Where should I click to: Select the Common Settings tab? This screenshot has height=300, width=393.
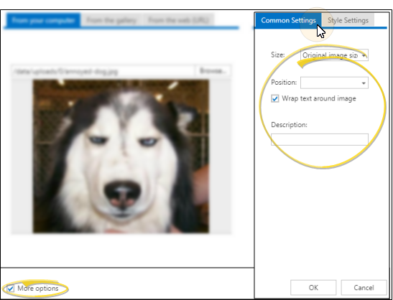[x=288, y=21]
